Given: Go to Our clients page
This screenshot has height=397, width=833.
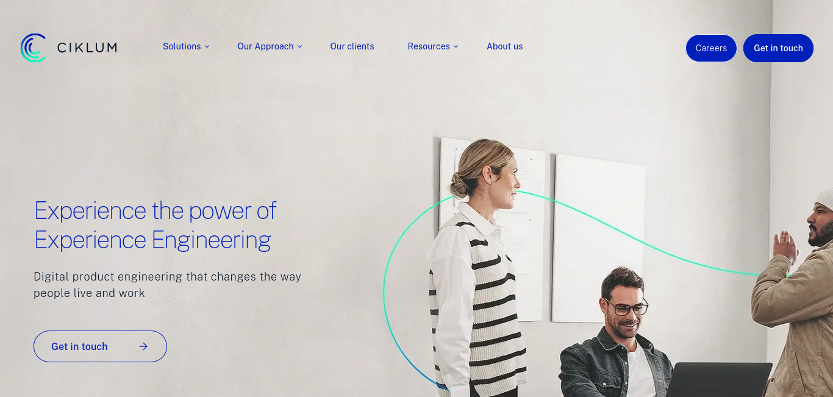Looking at the screenshot, I should click(352, 46).
